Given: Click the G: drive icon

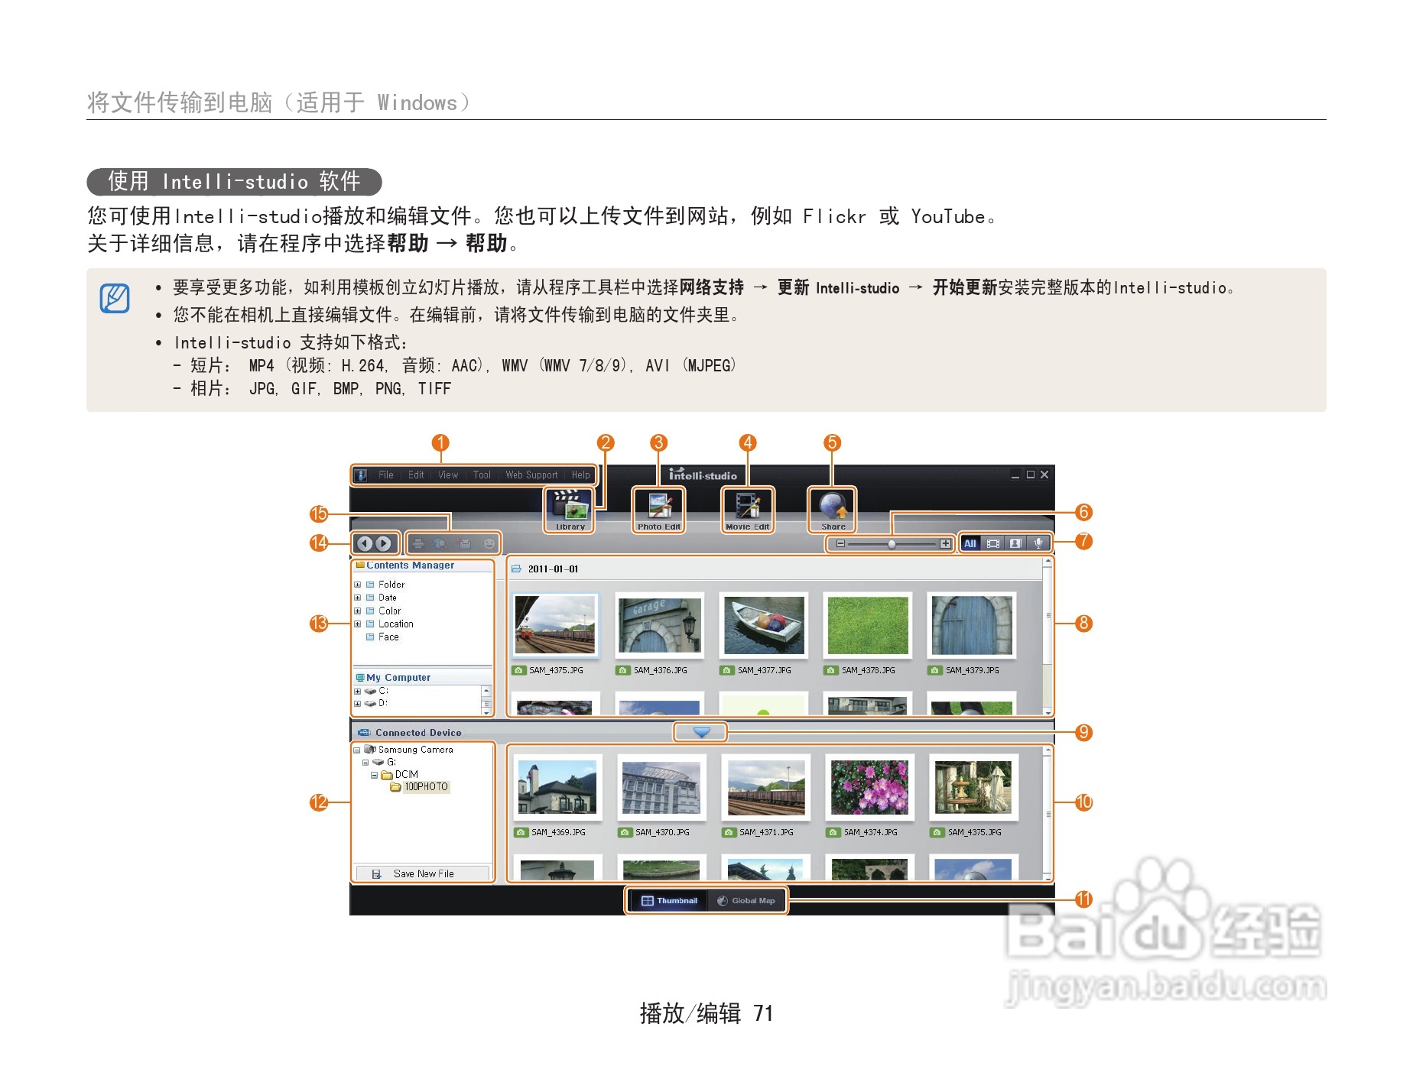Looking at the screenshot, I should click(x=378, y=762).
